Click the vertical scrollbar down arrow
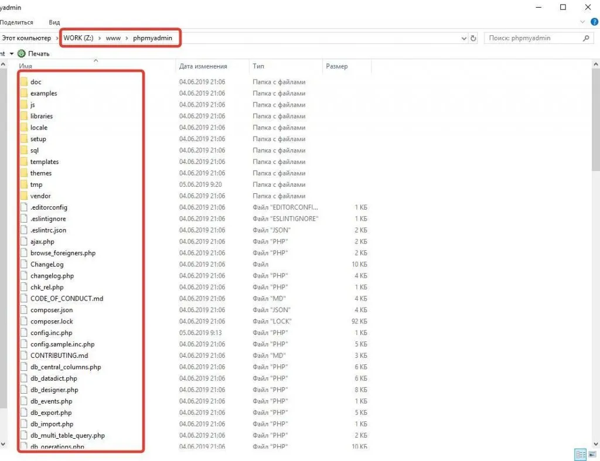This screenshot has width=600, height=461. [3, 443]
